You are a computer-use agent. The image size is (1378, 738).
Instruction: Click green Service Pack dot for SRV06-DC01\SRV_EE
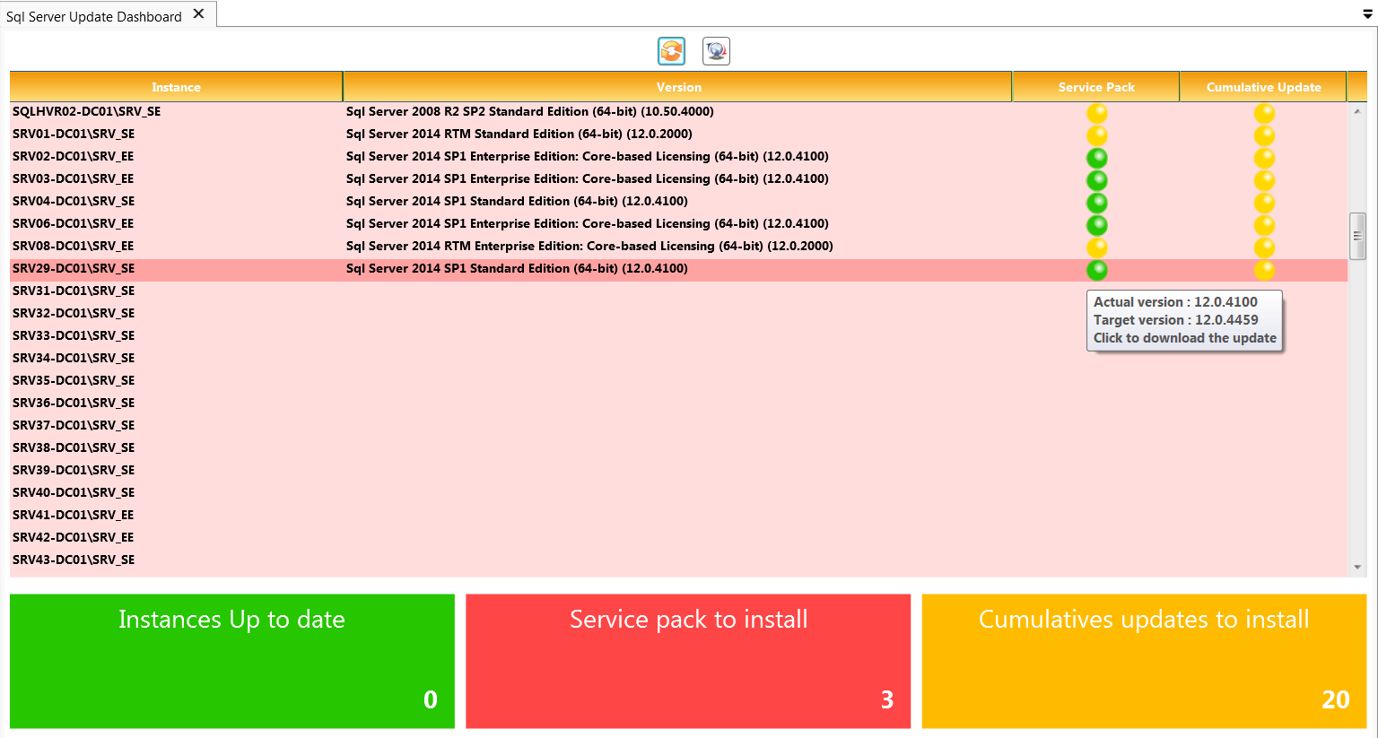pyautogui.click(x=1096, y=225)
